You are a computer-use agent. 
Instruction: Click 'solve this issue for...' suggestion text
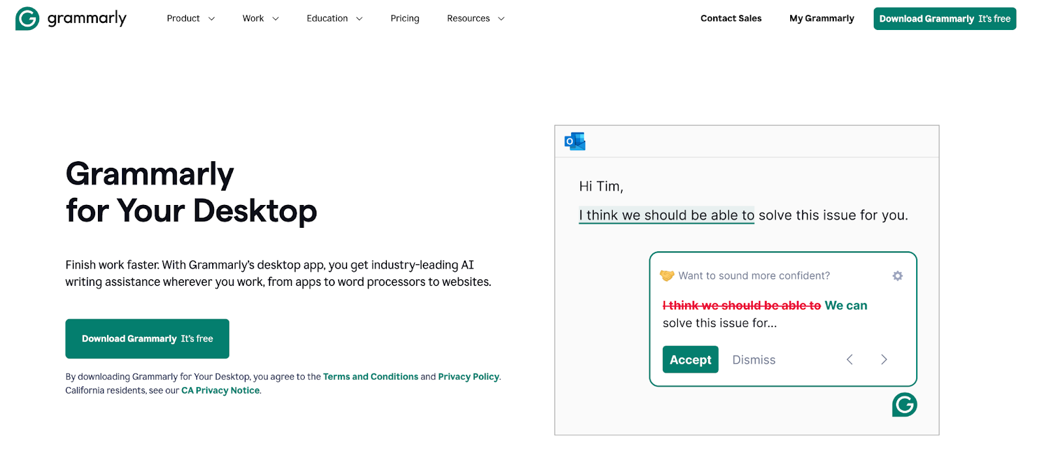click(720, 323)
